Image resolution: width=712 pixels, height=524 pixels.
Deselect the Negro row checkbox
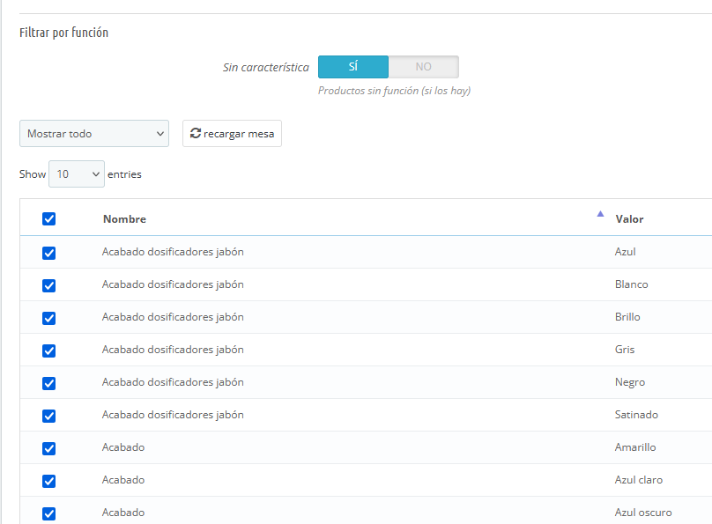[x=49, y=383]
